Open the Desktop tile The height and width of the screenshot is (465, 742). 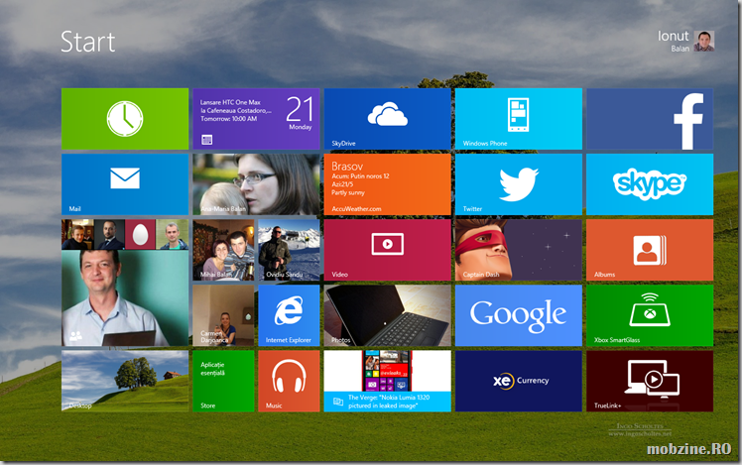(x=125, y=381)
